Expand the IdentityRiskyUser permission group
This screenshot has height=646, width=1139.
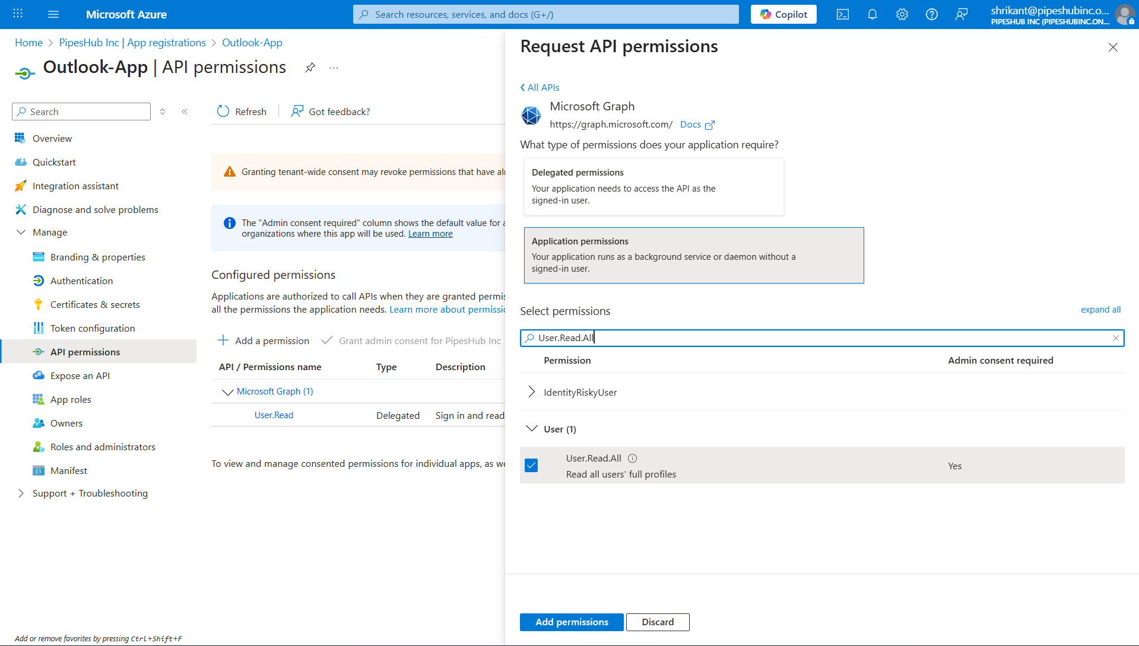tap(531, 392)
